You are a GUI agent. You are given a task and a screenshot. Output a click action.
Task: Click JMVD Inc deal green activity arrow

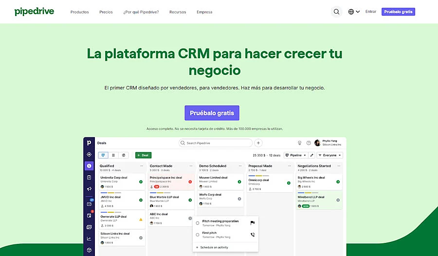pos(141,200)
